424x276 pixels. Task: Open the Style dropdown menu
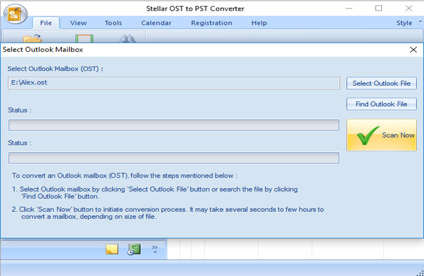(x=407, y=23)
